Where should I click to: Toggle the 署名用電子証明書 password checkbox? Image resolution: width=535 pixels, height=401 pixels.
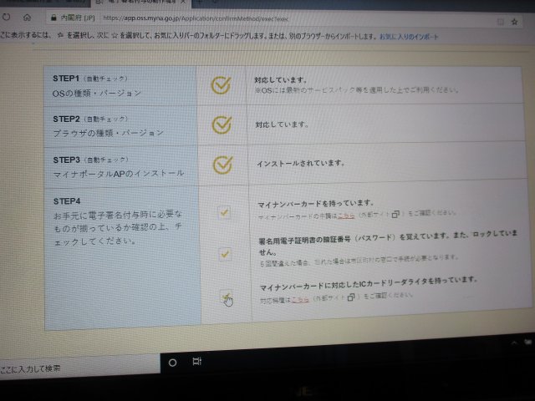pyautogui.click(x=224, y=253)
